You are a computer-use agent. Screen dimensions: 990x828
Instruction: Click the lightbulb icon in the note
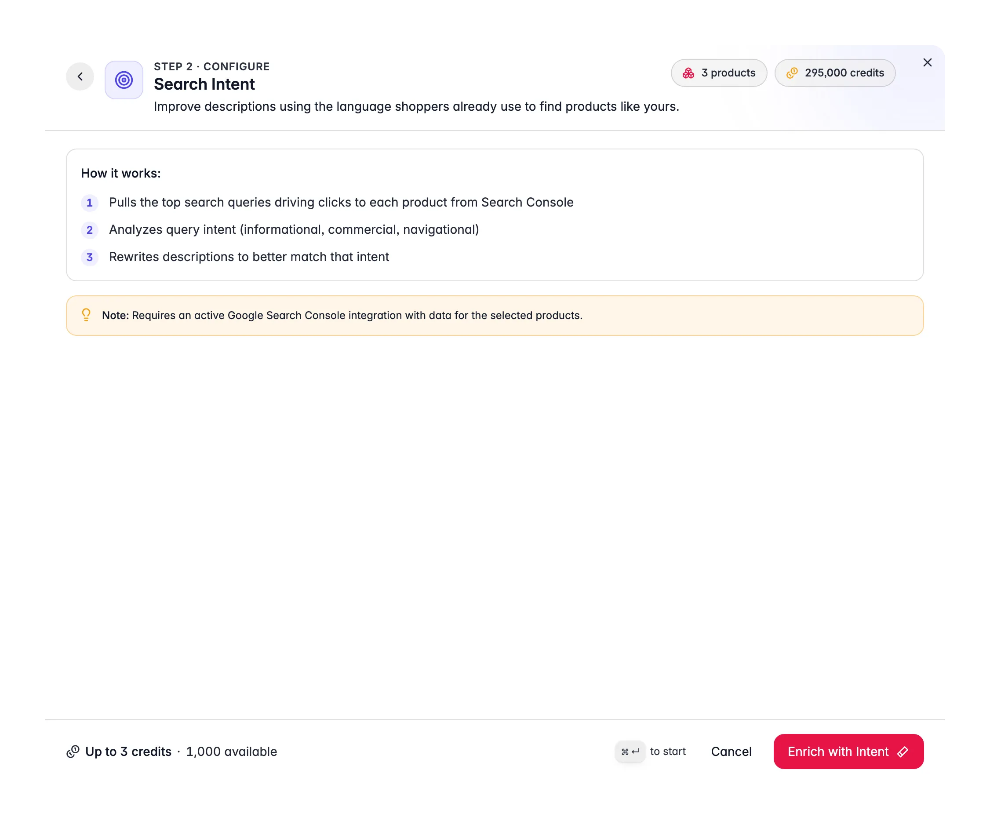coord(86,315)
